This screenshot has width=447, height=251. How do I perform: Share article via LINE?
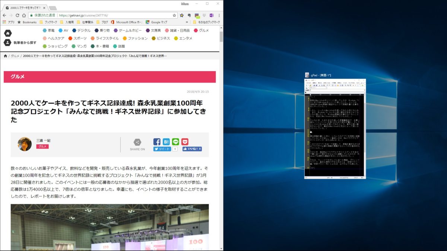click(175, 142)
